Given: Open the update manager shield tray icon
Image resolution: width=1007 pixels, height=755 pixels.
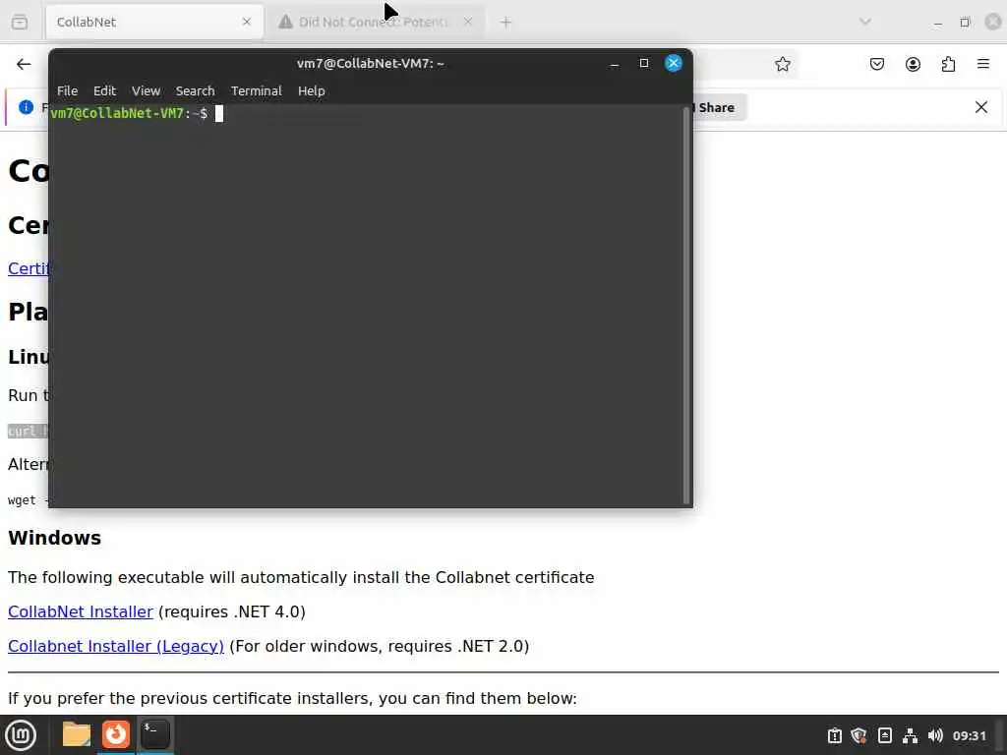Looking at the screenshot, I should [859, 735].
